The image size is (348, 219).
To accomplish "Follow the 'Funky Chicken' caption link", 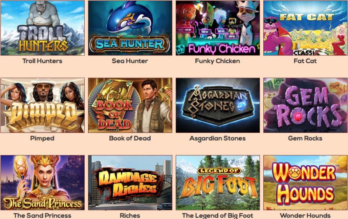I will (217, 61).
